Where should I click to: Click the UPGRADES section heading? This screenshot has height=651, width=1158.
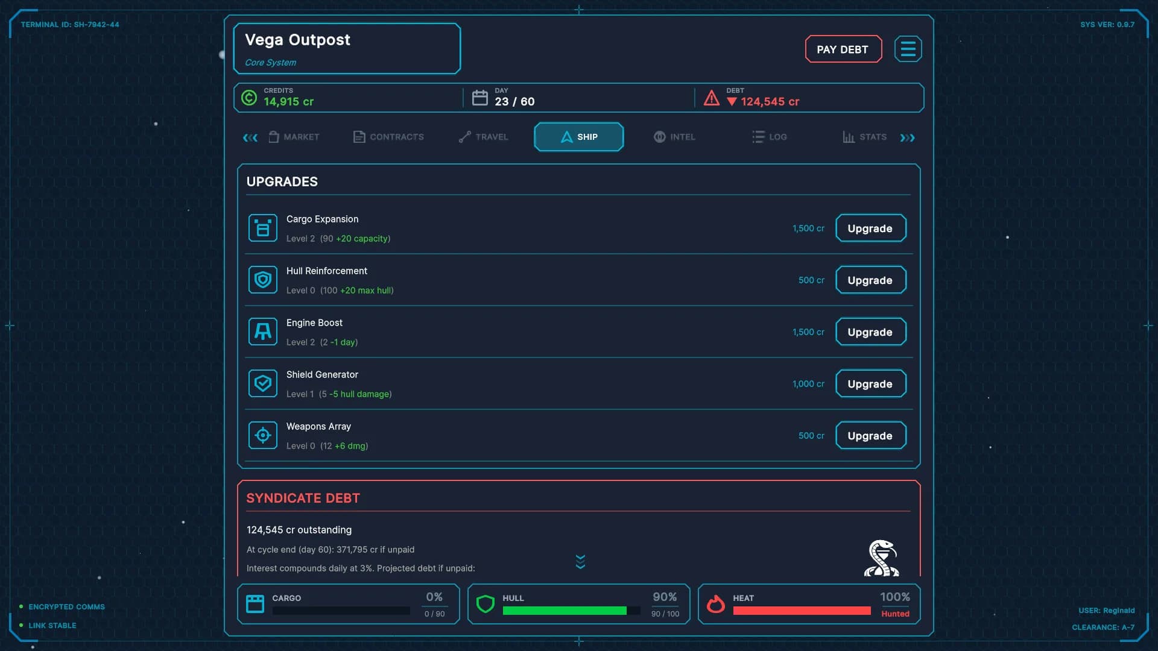[282, 182]
